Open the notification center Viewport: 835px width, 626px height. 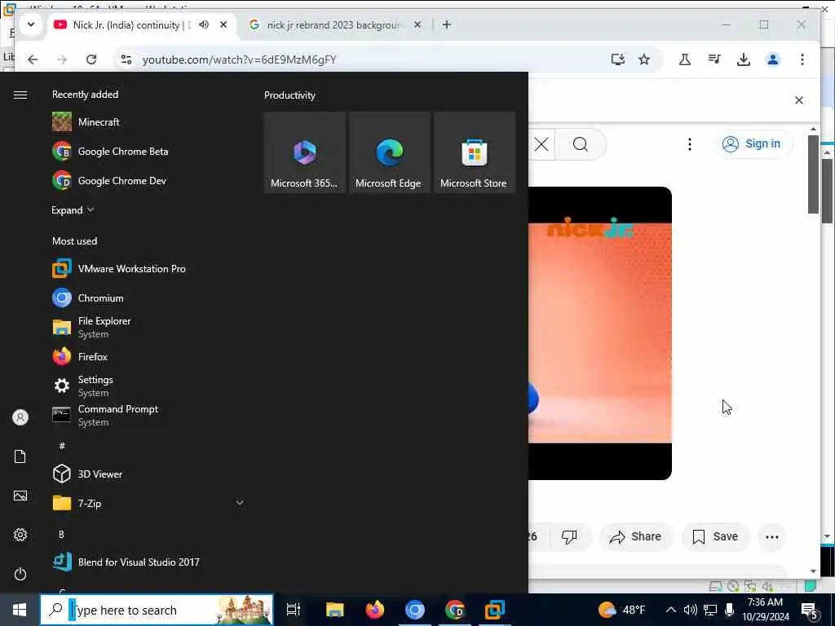810,611
